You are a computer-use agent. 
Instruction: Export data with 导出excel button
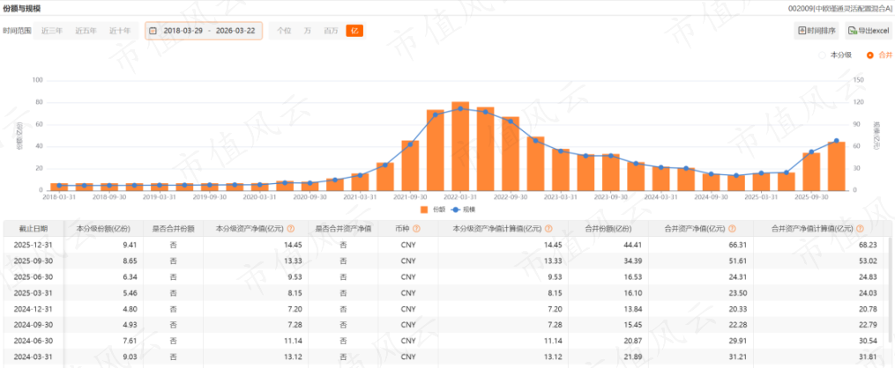[868, 31]
